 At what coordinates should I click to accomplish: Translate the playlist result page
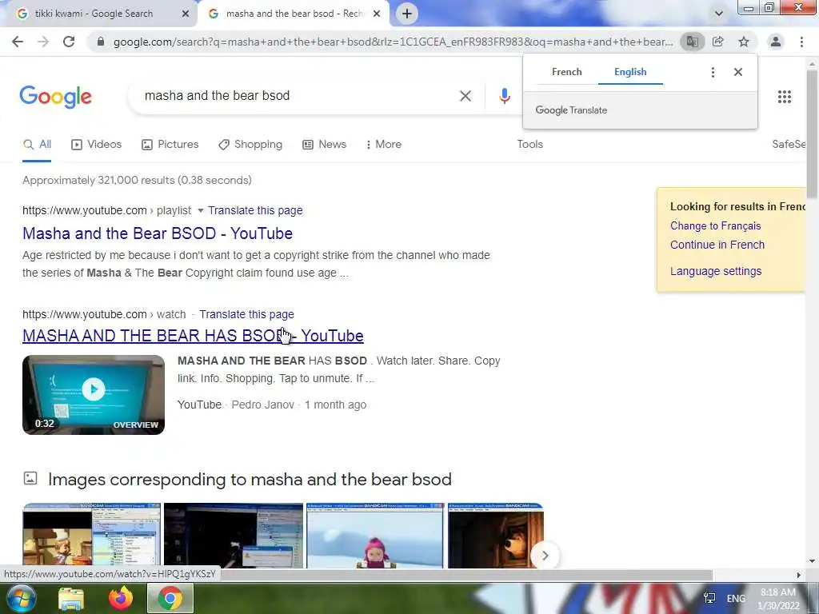coord(255,211)
